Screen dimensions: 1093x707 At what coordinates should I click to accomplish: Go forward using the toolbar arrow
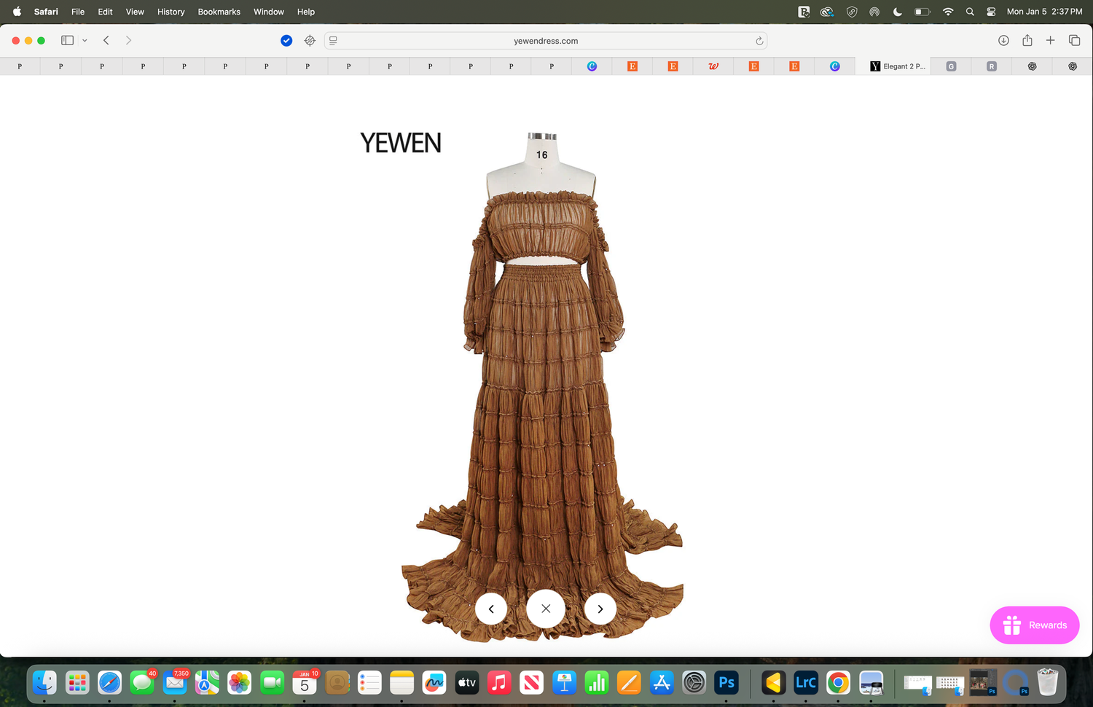pyautogui.click(x=128, y=41)
